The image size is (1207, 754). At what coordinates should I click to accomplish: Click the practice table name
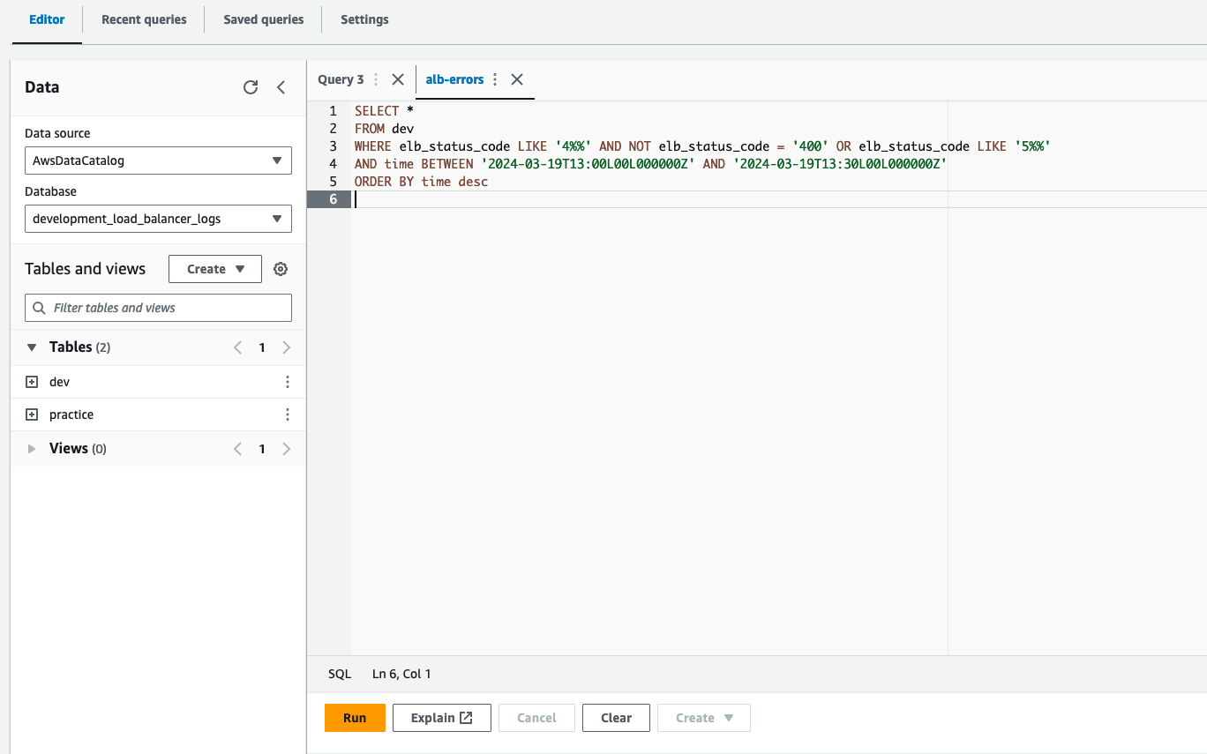click(71, 414)
